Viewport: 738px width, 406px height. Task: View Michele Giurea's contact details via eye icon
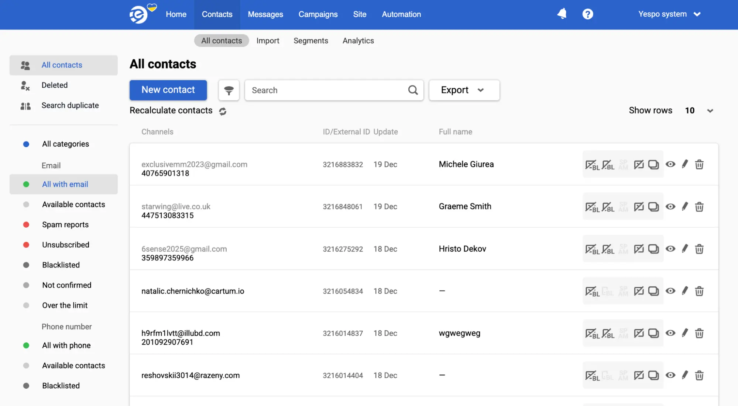coord(670,164)
